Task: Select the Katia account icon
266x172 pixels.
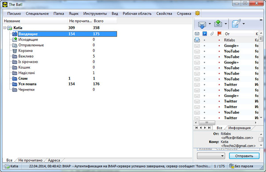Action: click(x=9, y=28)
